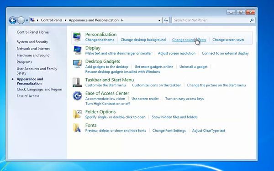
Task: Click Change Font Settings
Action: coord(169,131)
